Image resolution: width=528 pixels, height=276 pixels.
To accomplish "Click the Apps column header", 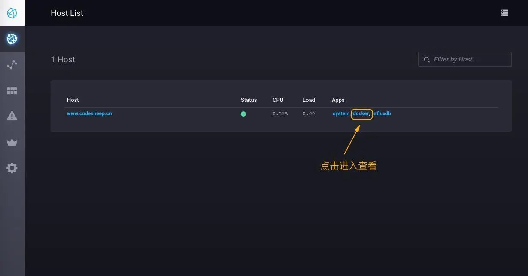I will click(x=338, y=100).
